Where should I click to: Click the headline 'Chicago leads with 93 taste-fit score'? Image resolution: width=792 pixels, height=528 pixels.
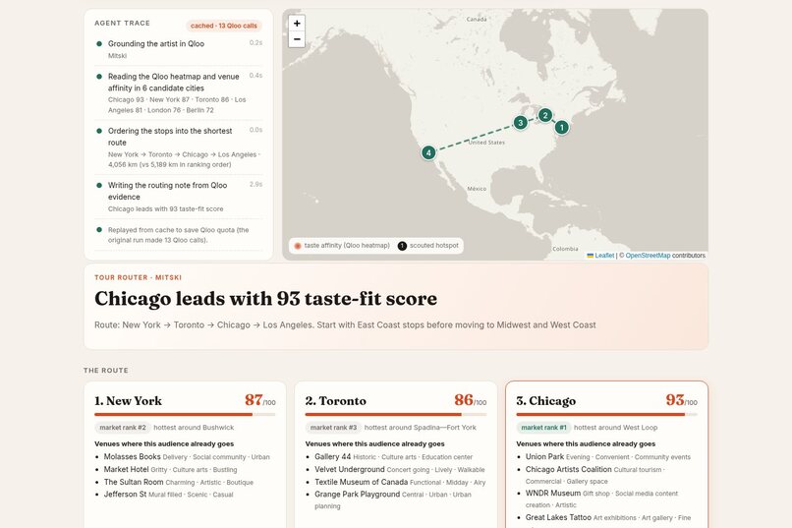click(265, 299)
